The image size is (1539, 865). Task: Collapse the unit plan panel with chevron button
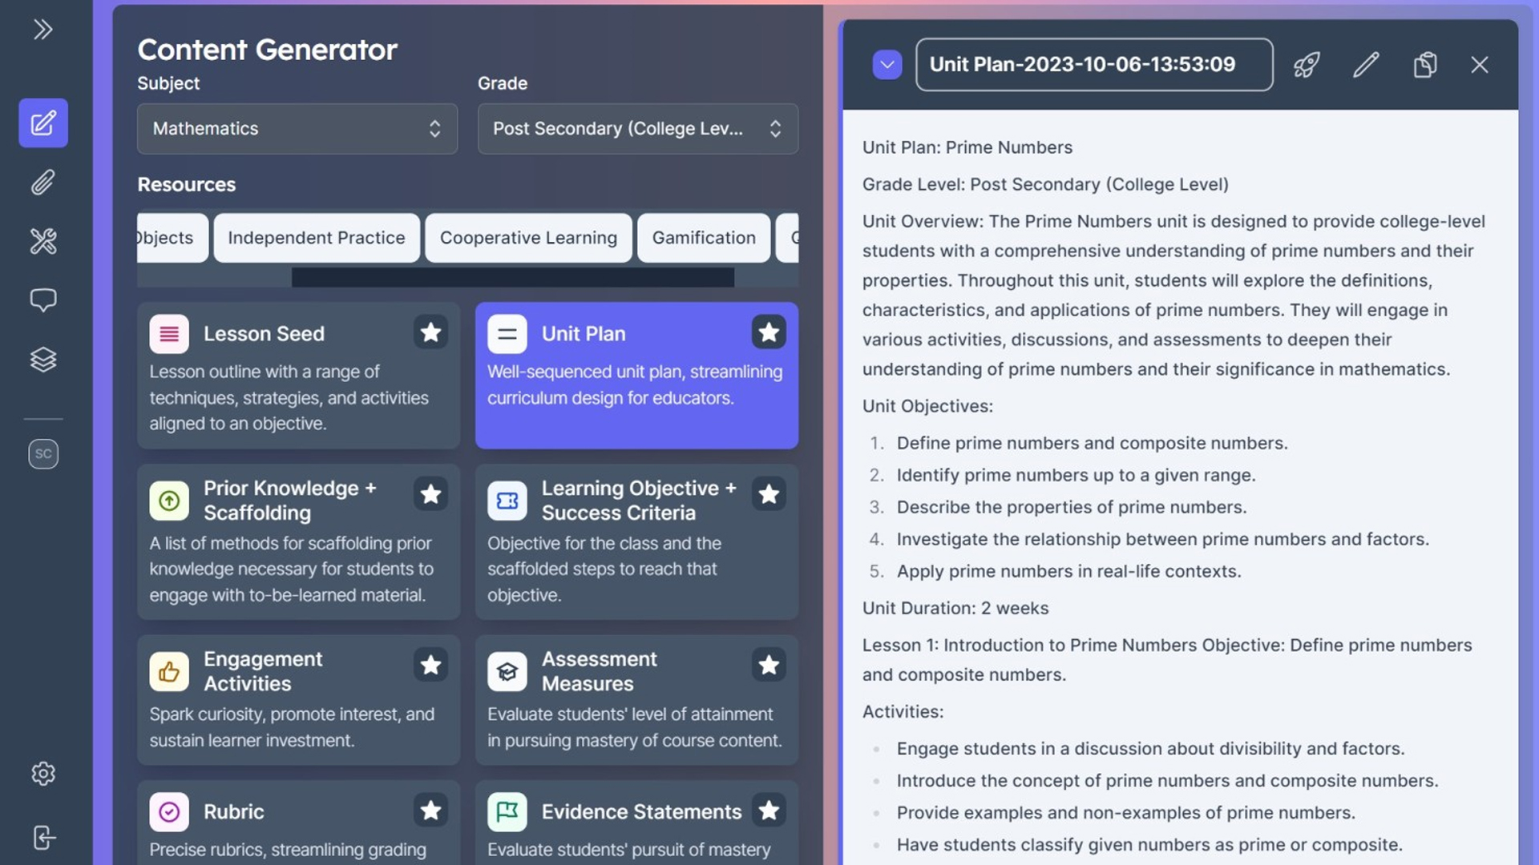coord(887,65)
